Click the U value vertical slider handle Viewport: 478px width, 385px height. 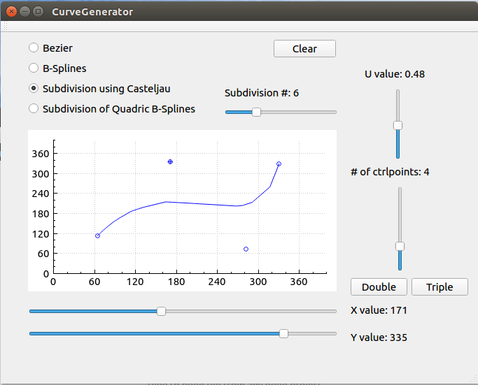398,126
